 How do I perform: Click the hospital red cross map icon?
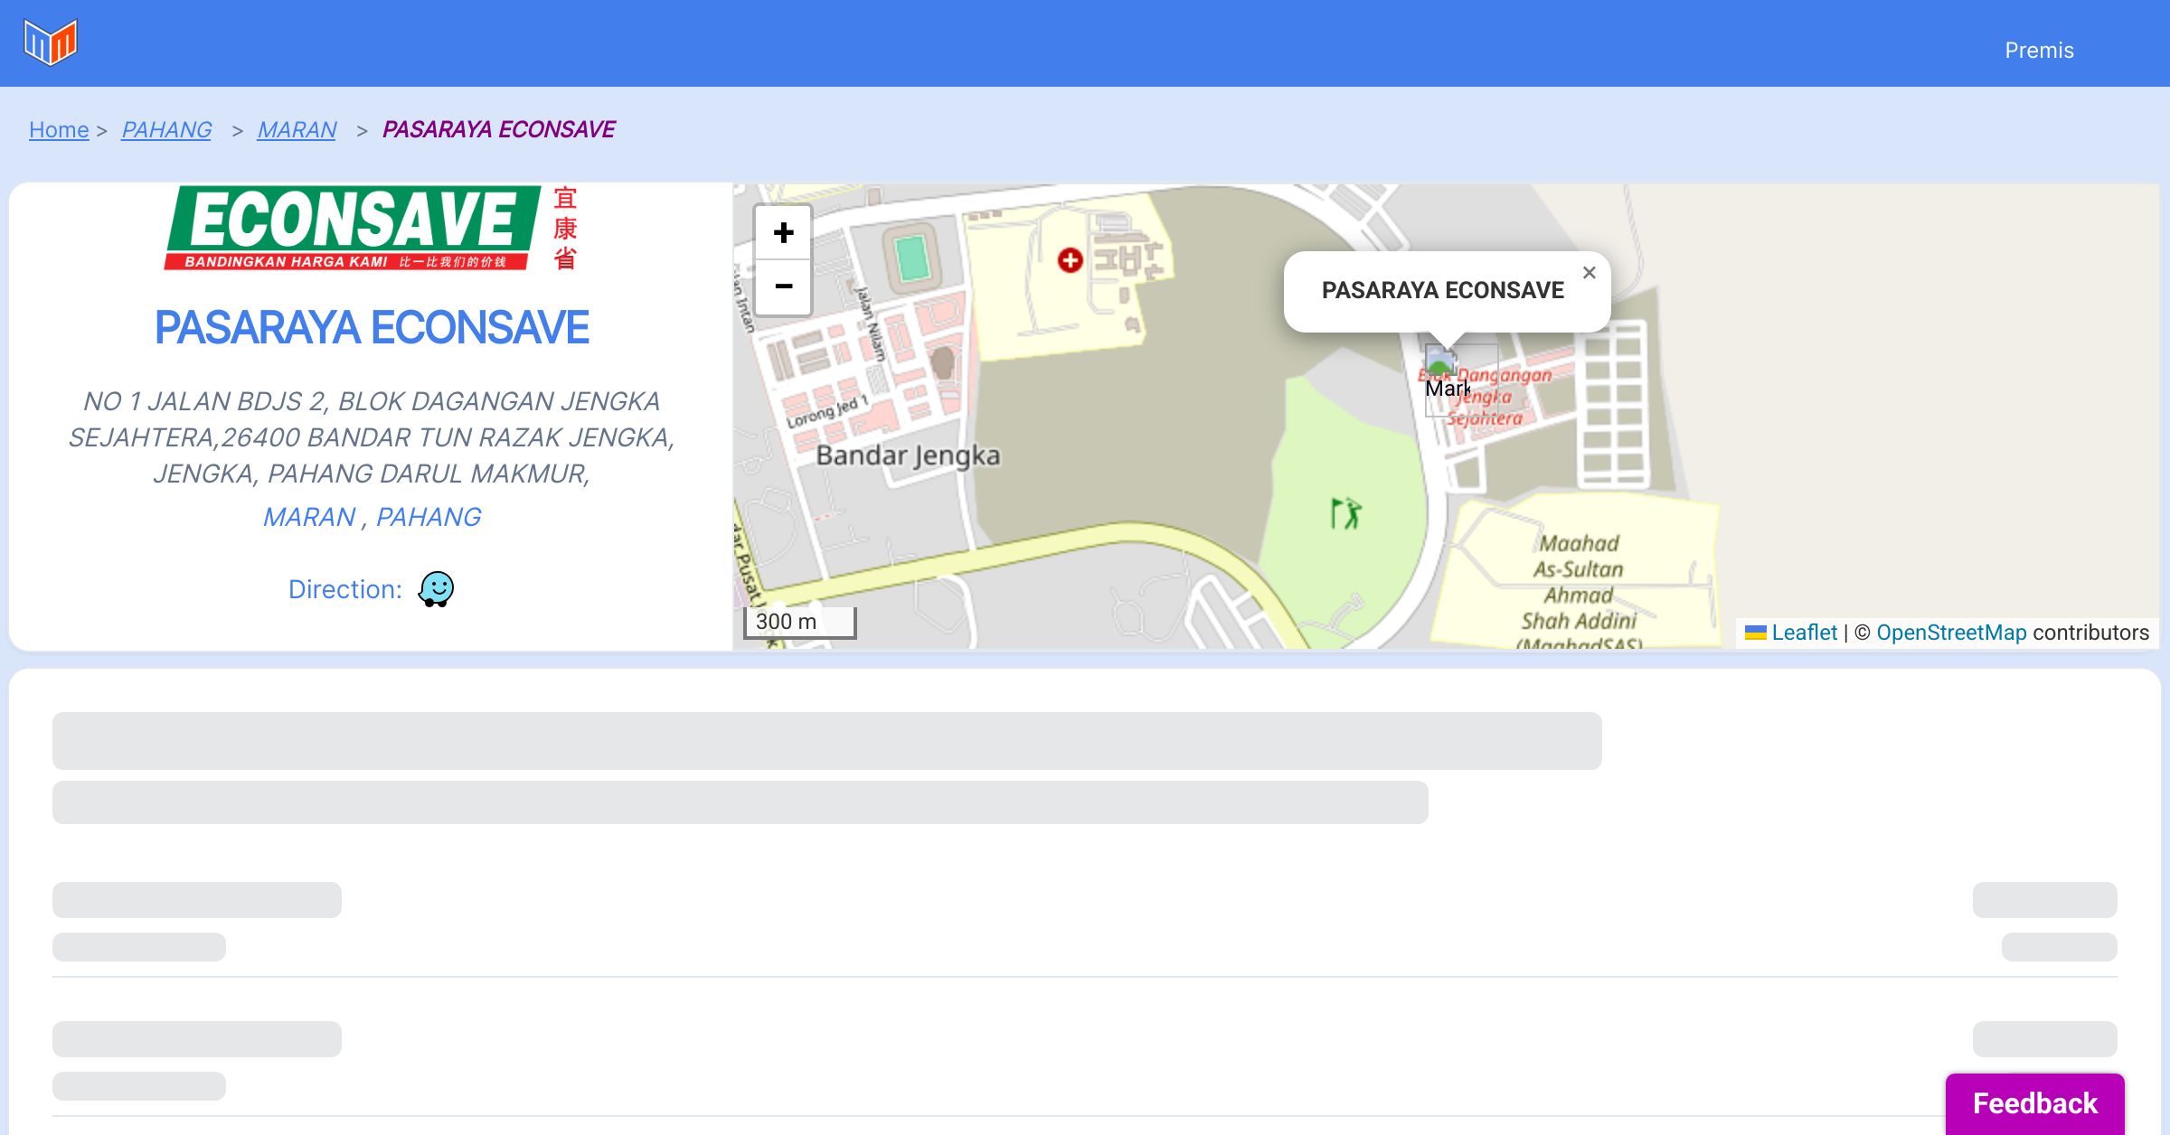tap(1071, 261)
